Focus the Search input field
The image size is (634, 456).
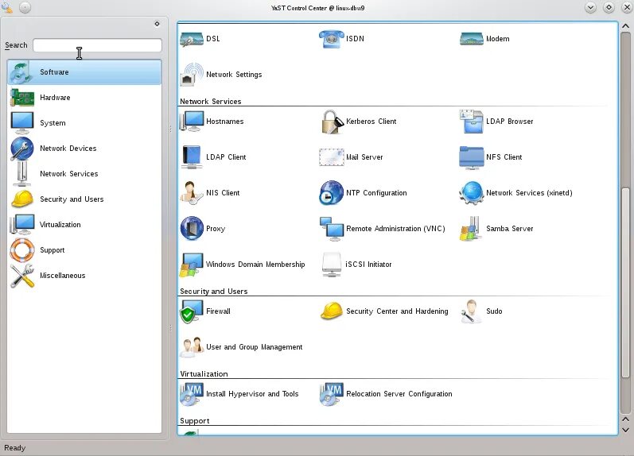[x=97, y=45]
